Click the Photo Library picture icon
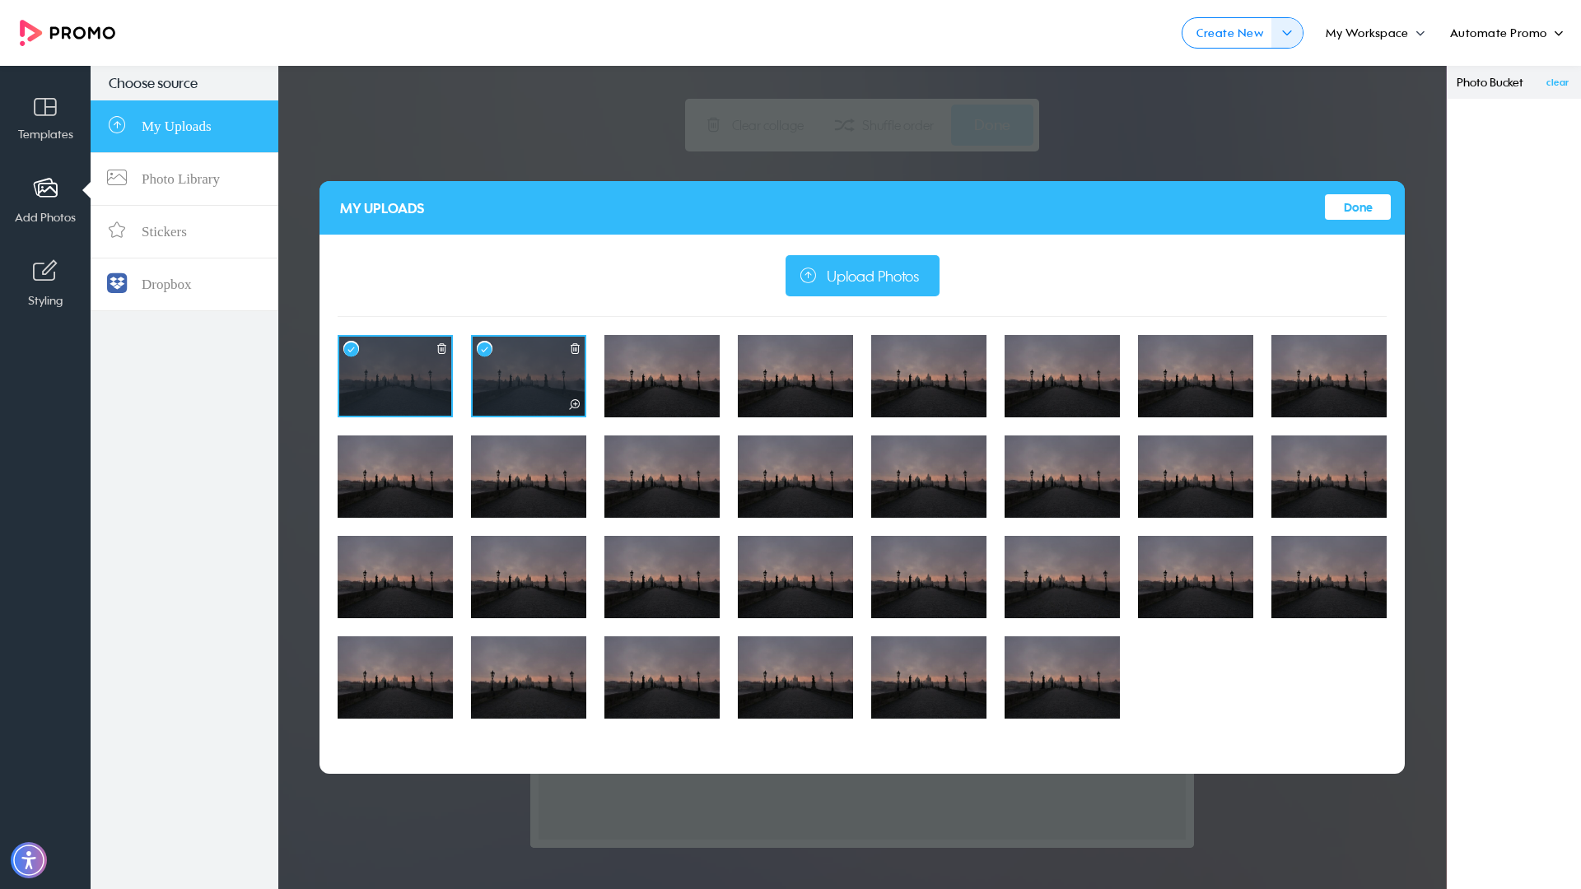Viewport: 1581px width, 889px height. click(117, 178)
